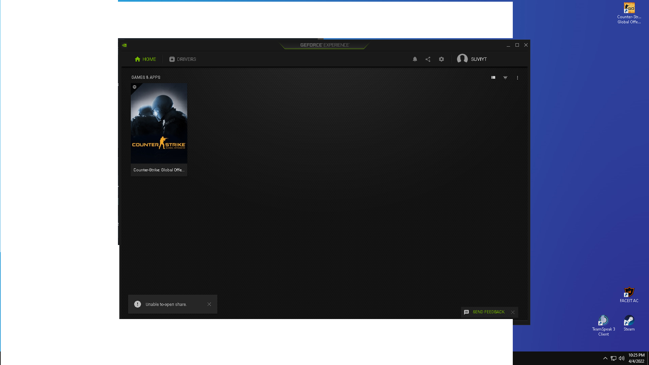Open the share overlay icon
Screen dimensions: 649x365
[428, 59]
